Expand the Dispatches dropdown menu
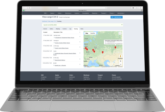This screenshot has height=112, width=165. click(x=95, y=13)
